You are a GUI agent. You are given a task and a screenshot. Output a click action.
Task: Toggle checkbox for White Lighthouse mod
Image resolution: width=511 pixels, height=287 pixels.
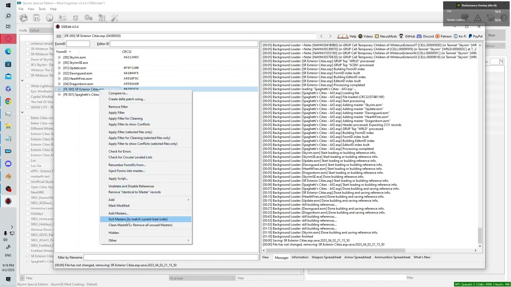(x=27, y=86)
